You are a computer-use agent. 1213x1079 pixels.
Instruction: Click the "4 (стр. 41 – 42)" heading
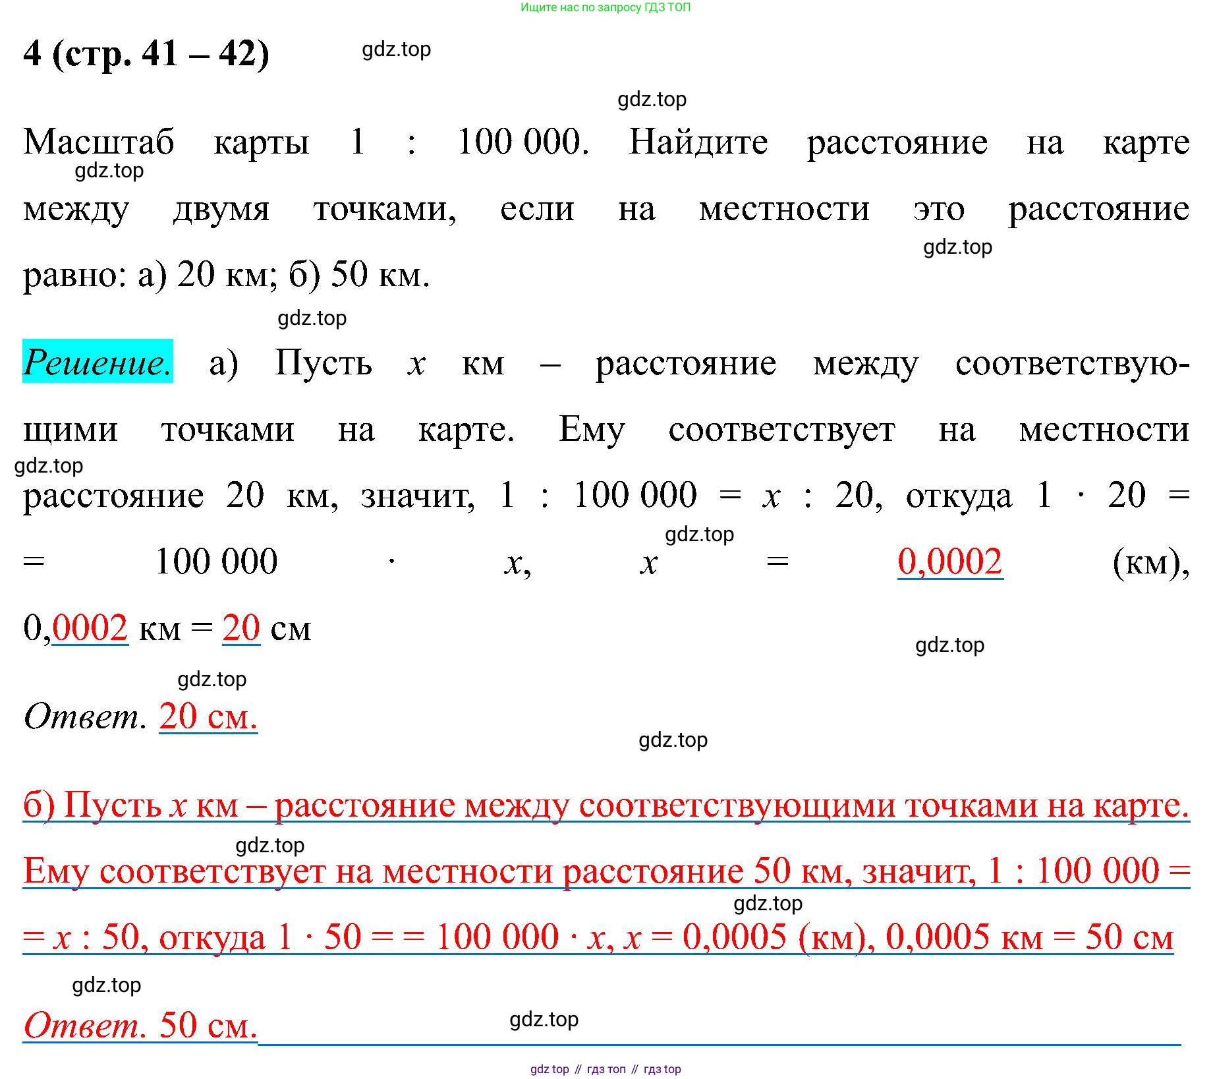(x=146, y=53)
